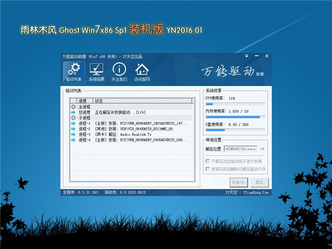Minimize the 万能驱动助理 window
332x249 pixels.
coord(257,56)
